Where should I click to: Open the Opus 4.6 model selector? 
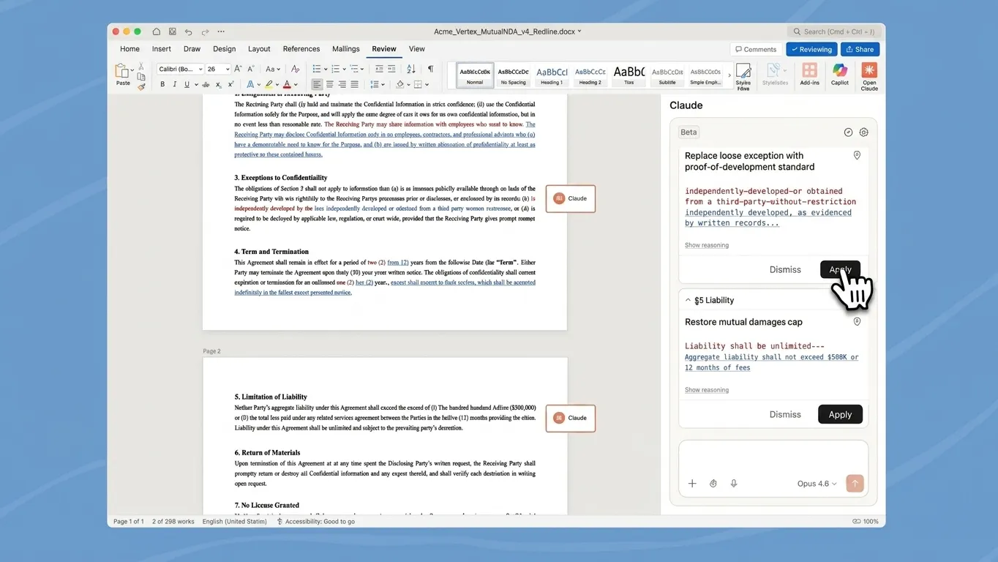817,484
